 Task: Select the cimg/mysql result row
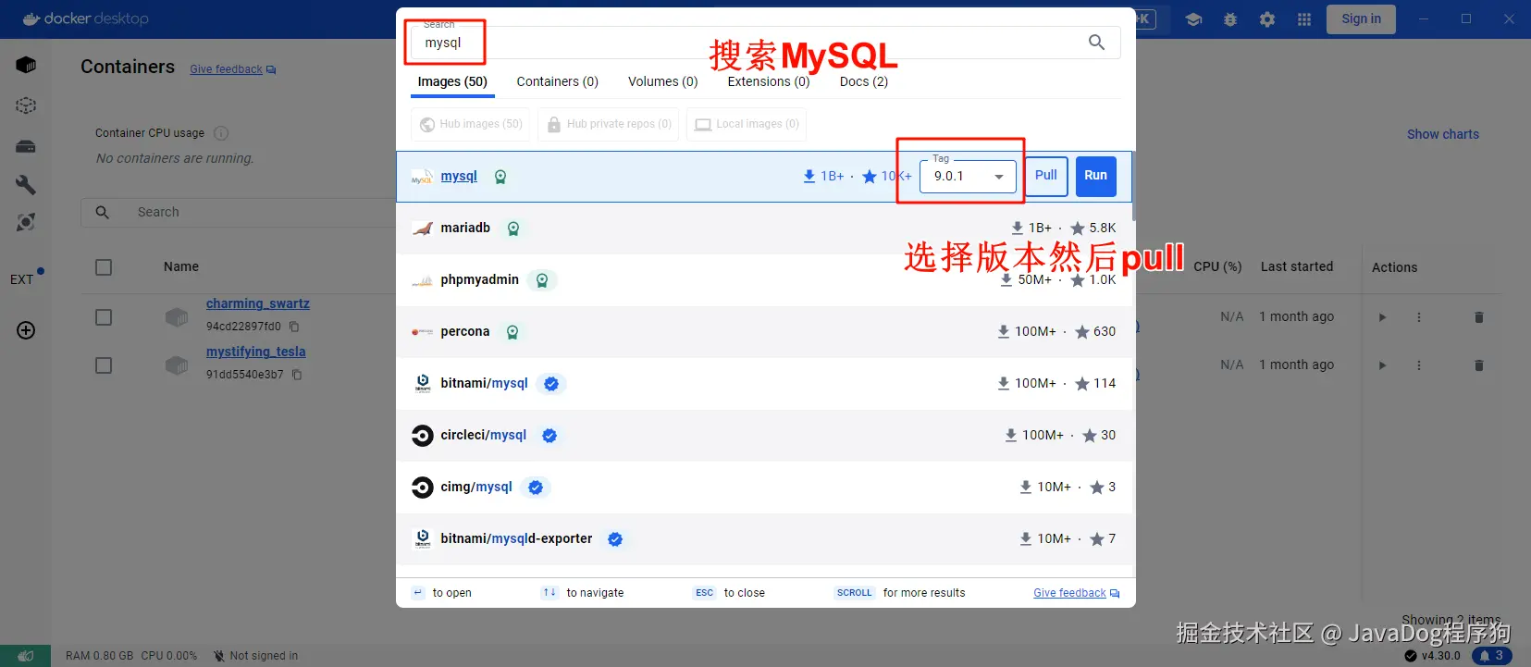[764, 488]
